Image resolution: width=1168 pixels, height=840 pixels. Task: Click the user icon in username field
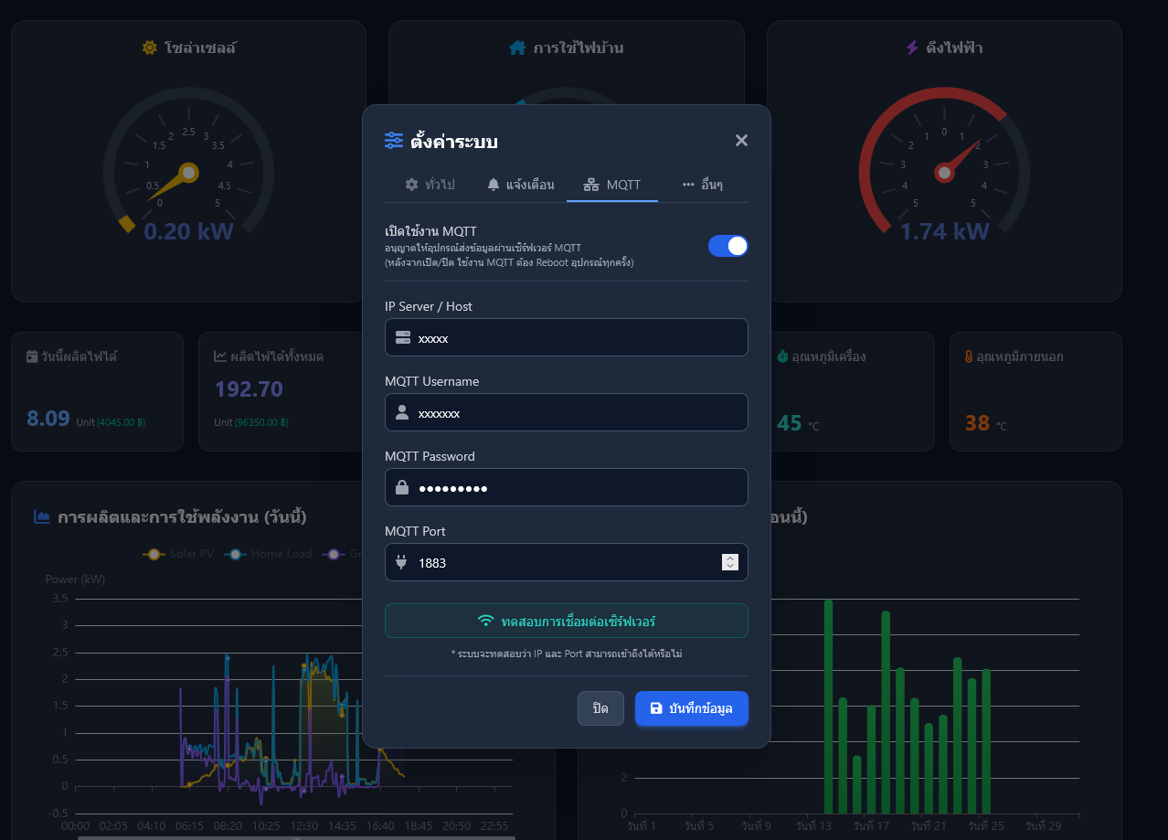coord(402,412)
